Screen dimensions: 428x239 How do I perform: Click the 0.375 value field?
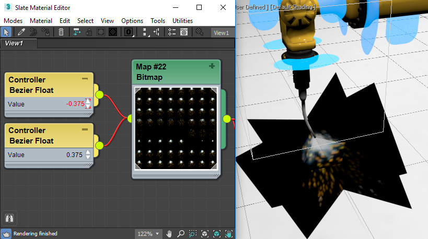[x=74, y=155]
